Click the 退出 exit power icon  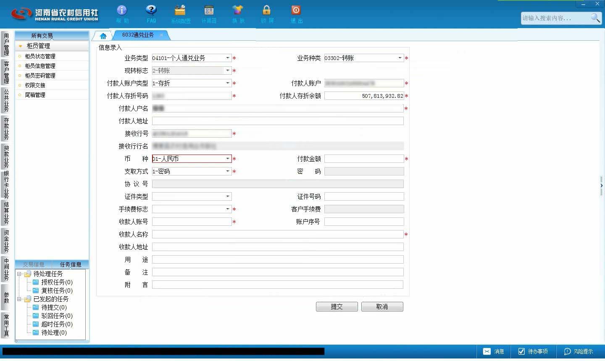[296, 10]
